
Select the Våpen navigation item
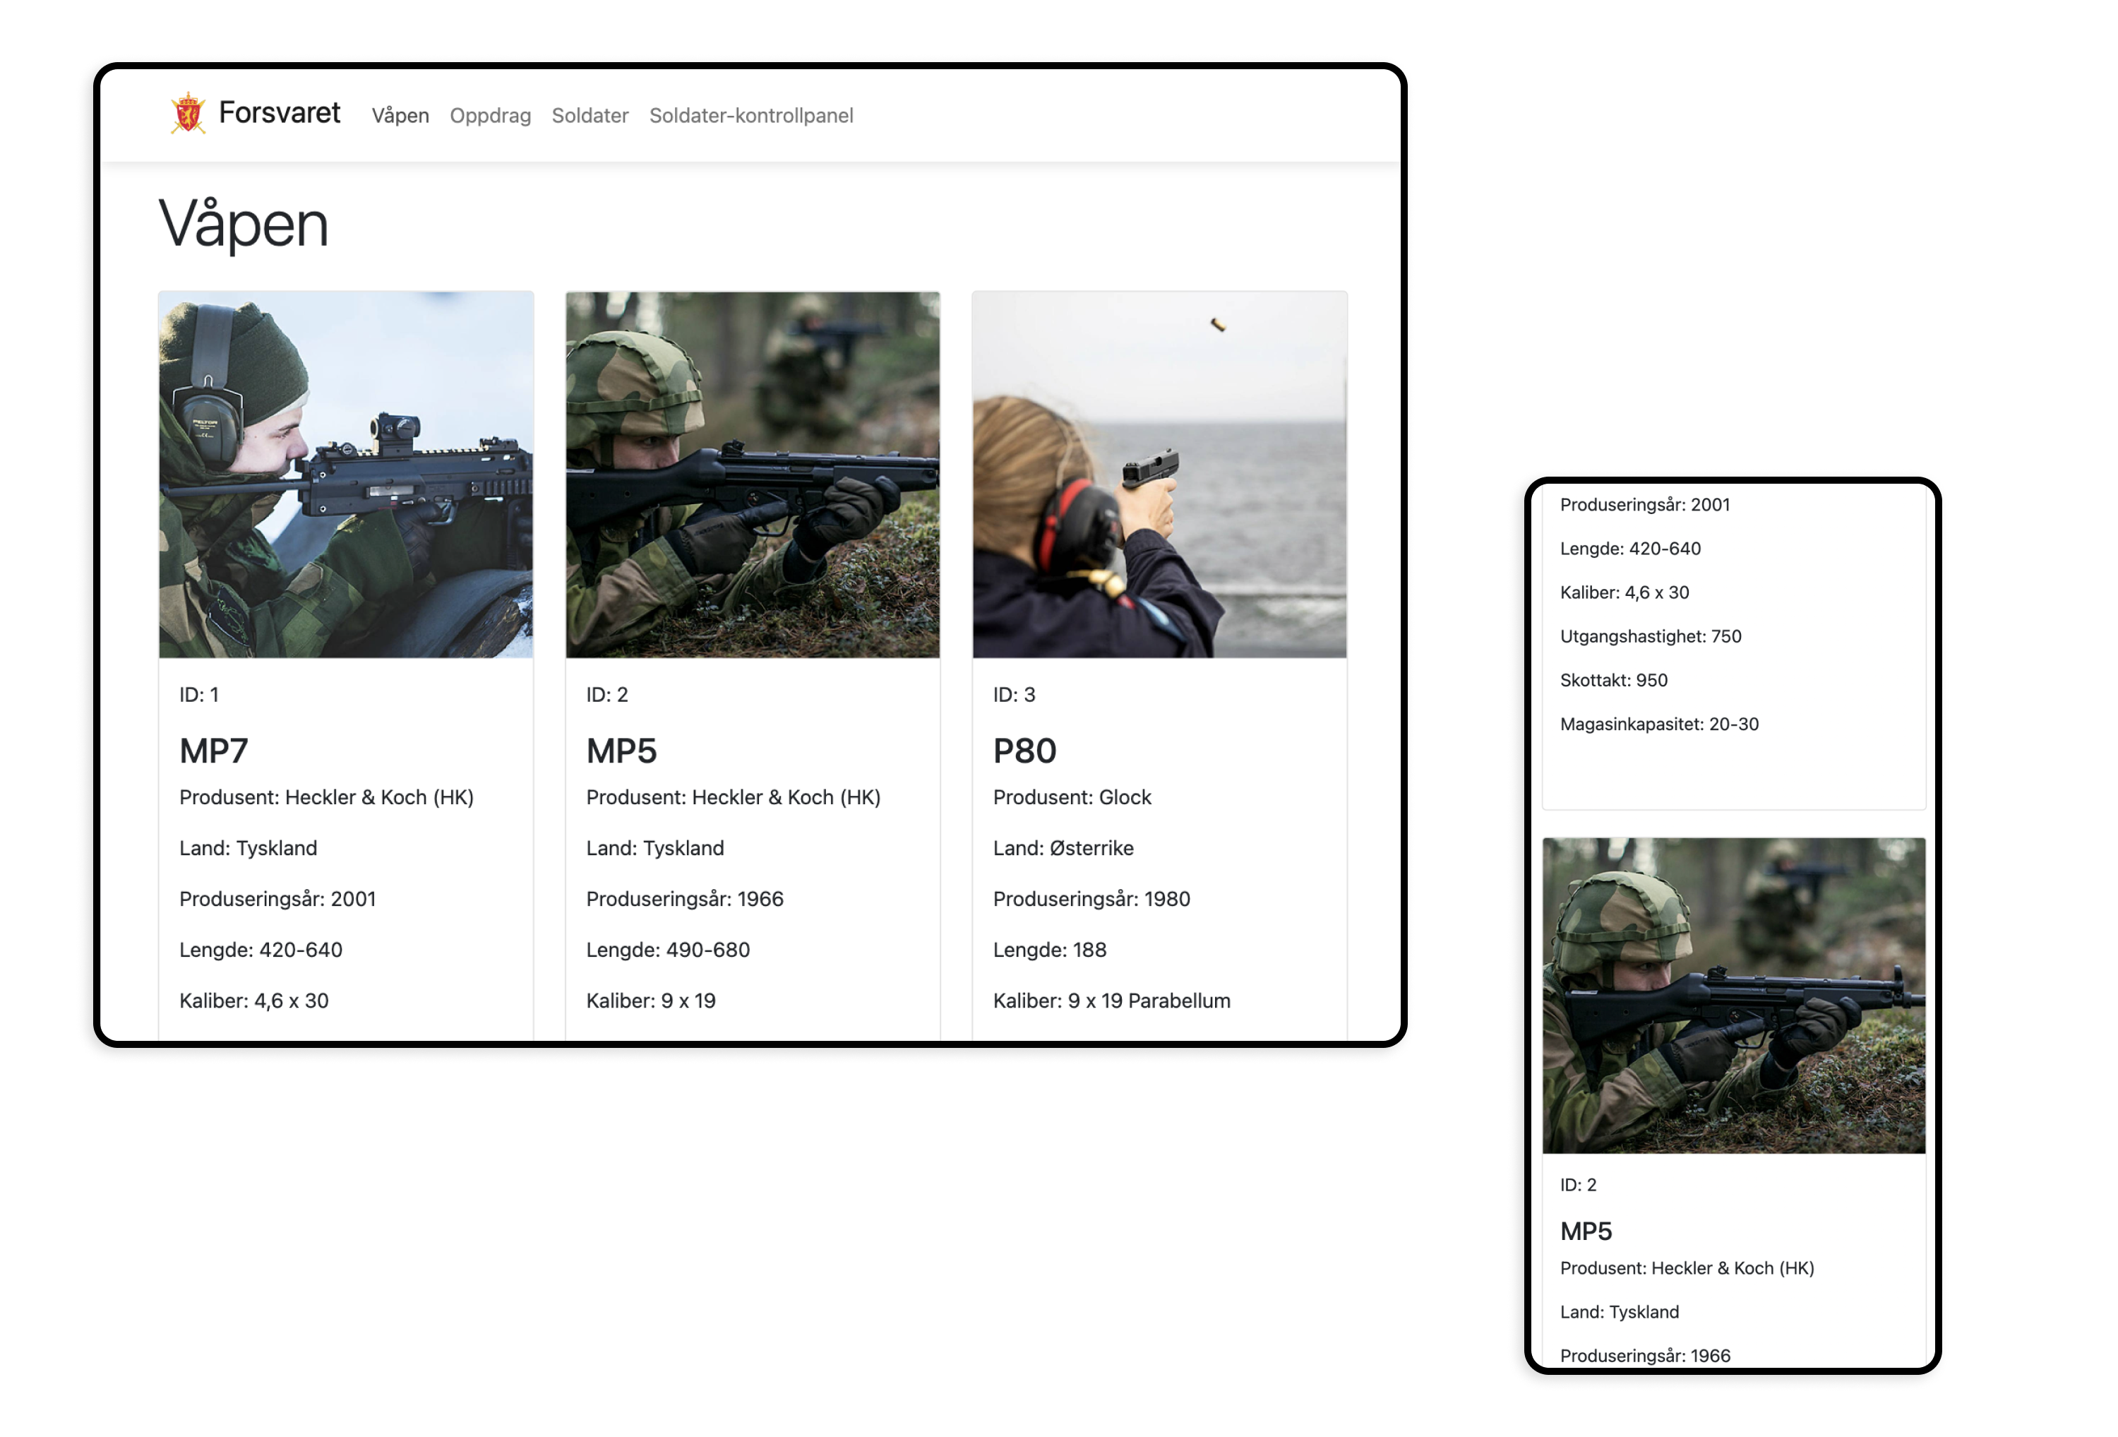pyautogui.click(x=400, y=116)
